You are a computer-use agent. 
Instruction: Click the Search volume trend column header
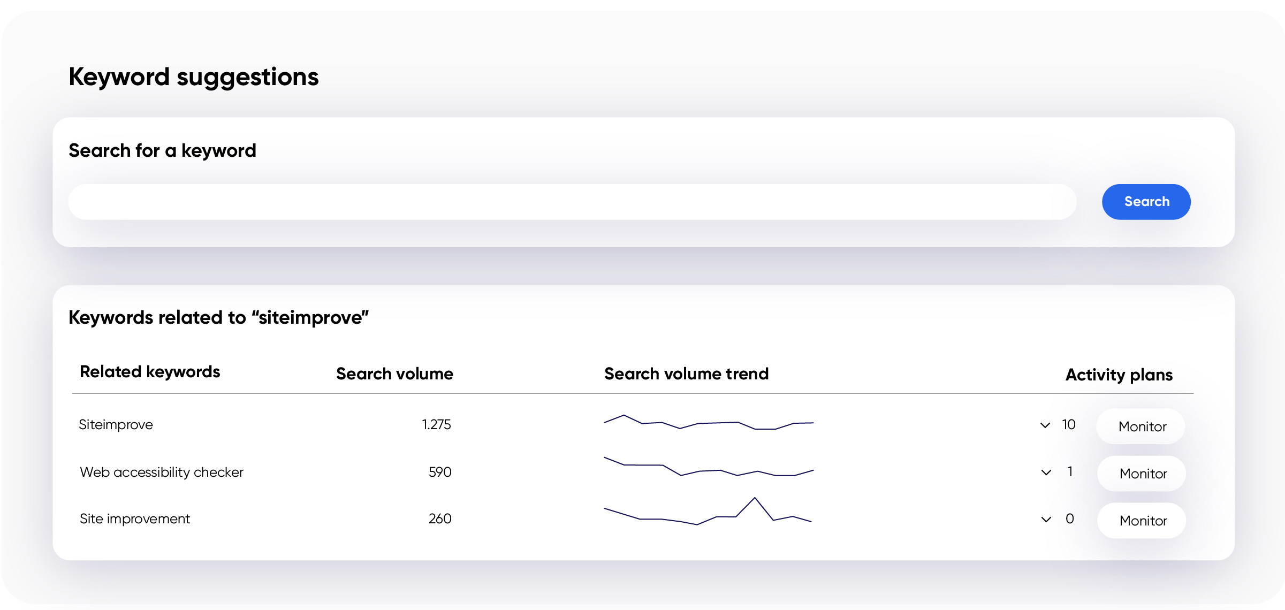point(687,374)
